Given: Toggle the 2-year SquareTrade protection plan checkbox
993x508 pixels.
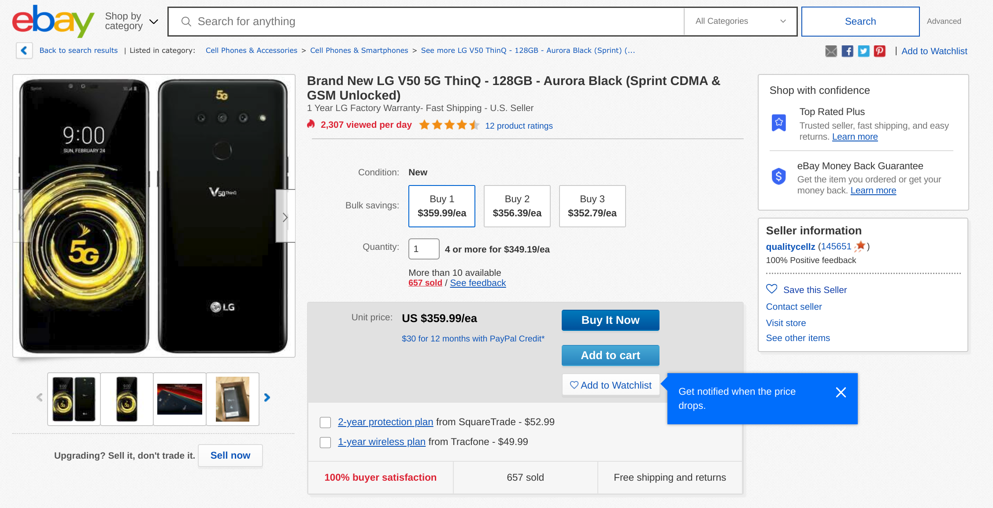Looking at the screenshot, I should tap(324, 422).
